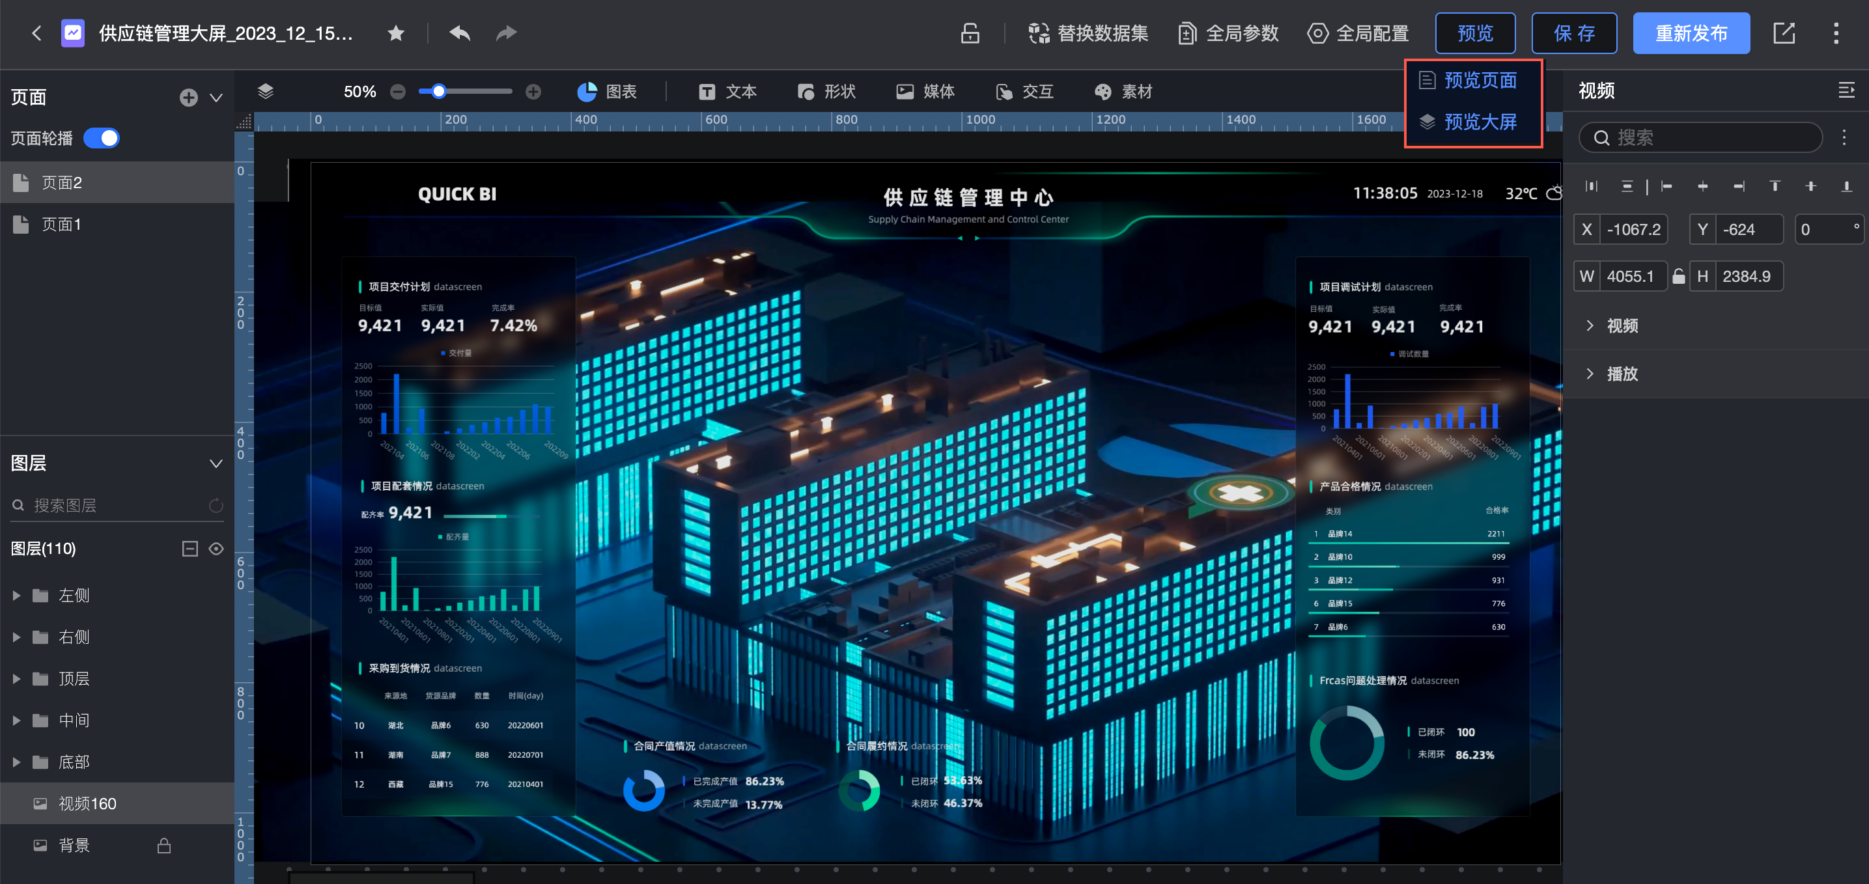This screenshot has width=1869, height=884.
Task: Focus the 搜索 field in properties panel
Action: tap(1701, 138)
